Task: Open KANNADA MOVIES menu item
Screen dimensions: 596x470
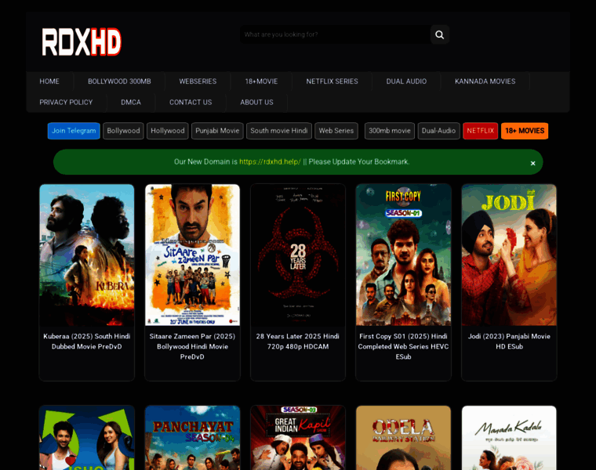Action: point(485,81)
